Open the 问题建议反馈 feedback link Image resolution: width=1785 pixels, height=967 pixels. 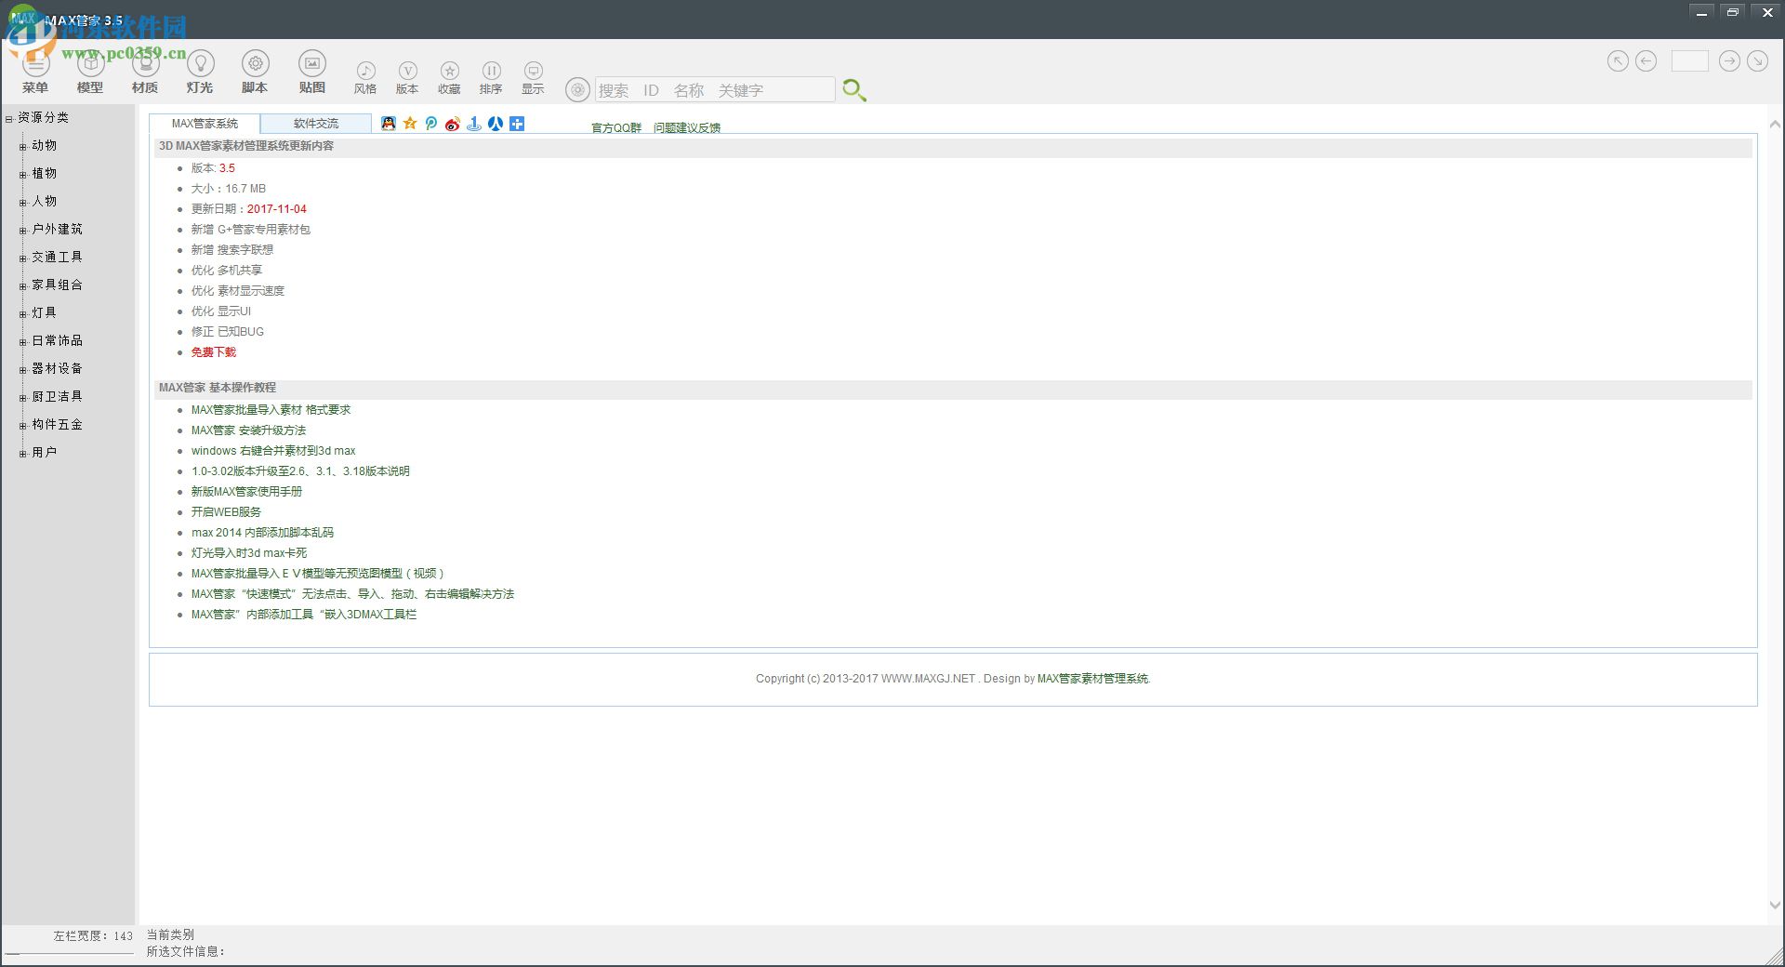pyautogui.click(x=687, y=128)
